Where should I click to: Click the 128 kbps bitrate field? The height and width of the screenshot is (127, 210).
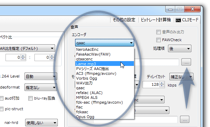coord(151,84)
